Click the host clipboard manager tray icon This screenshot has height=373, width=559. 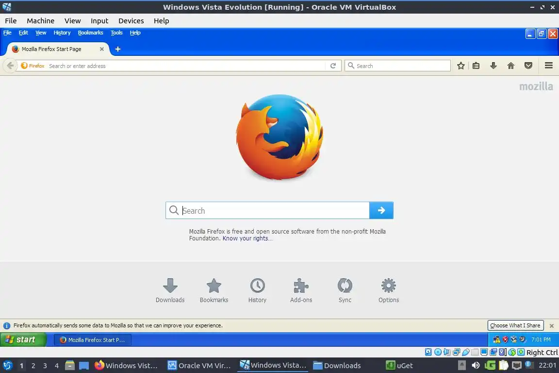click(x=504, y=365)
